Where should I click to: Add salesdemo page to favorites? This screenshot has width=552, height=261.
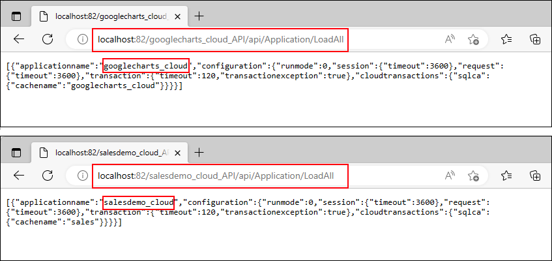[474, 176]
